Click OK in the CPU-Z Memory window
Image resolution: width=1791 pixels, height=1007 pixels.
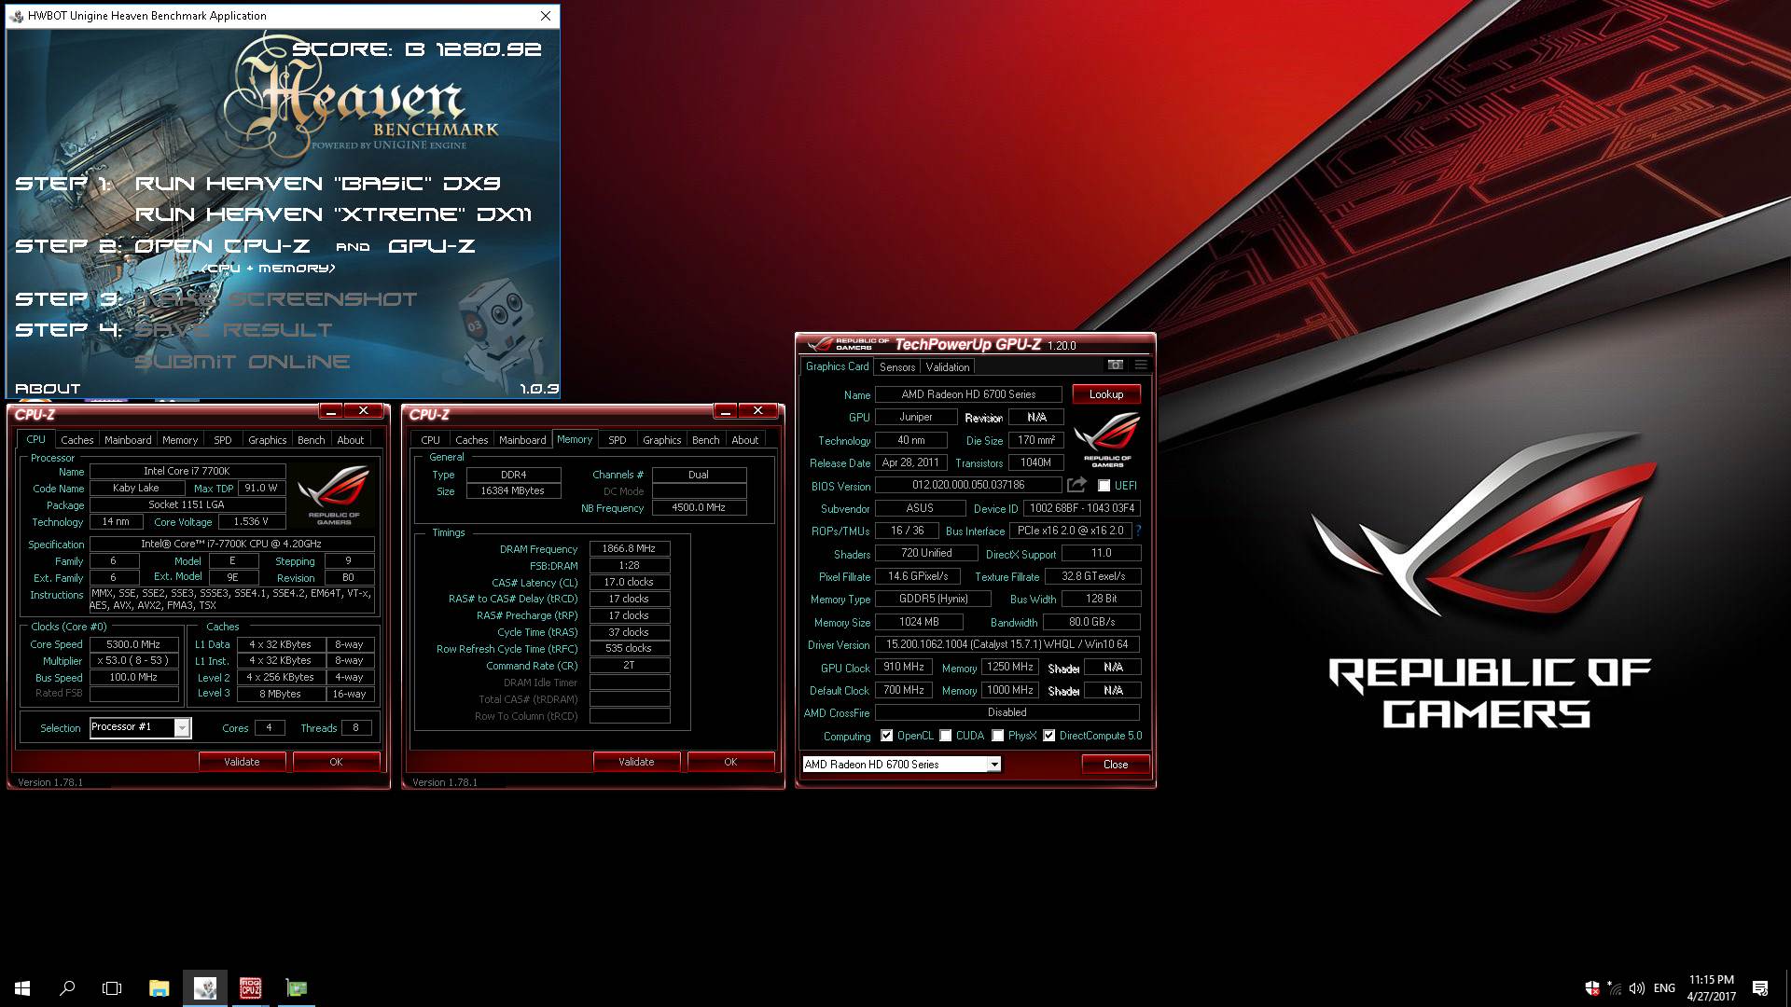pyautogui.click(x=730, y=762)
